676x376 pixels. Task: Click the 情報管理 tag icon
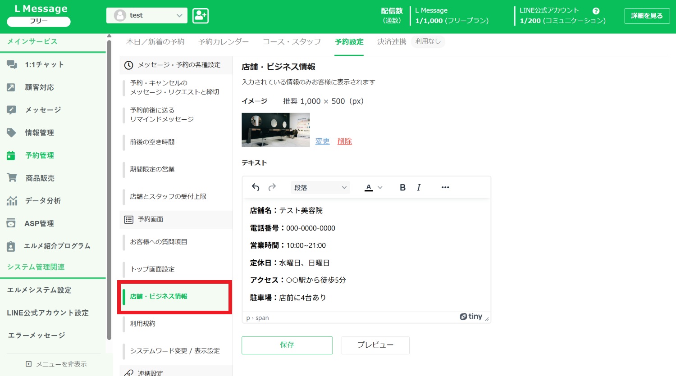click(11, 133)
